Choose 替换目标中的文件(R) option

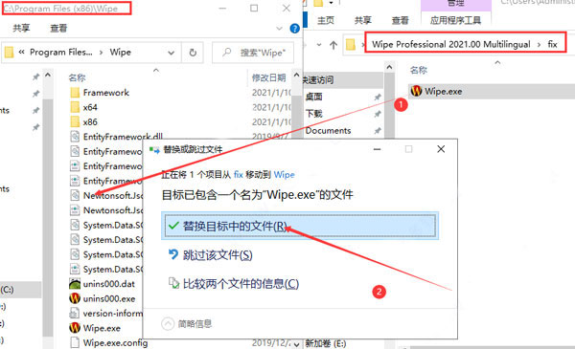(x=300, y=226)
